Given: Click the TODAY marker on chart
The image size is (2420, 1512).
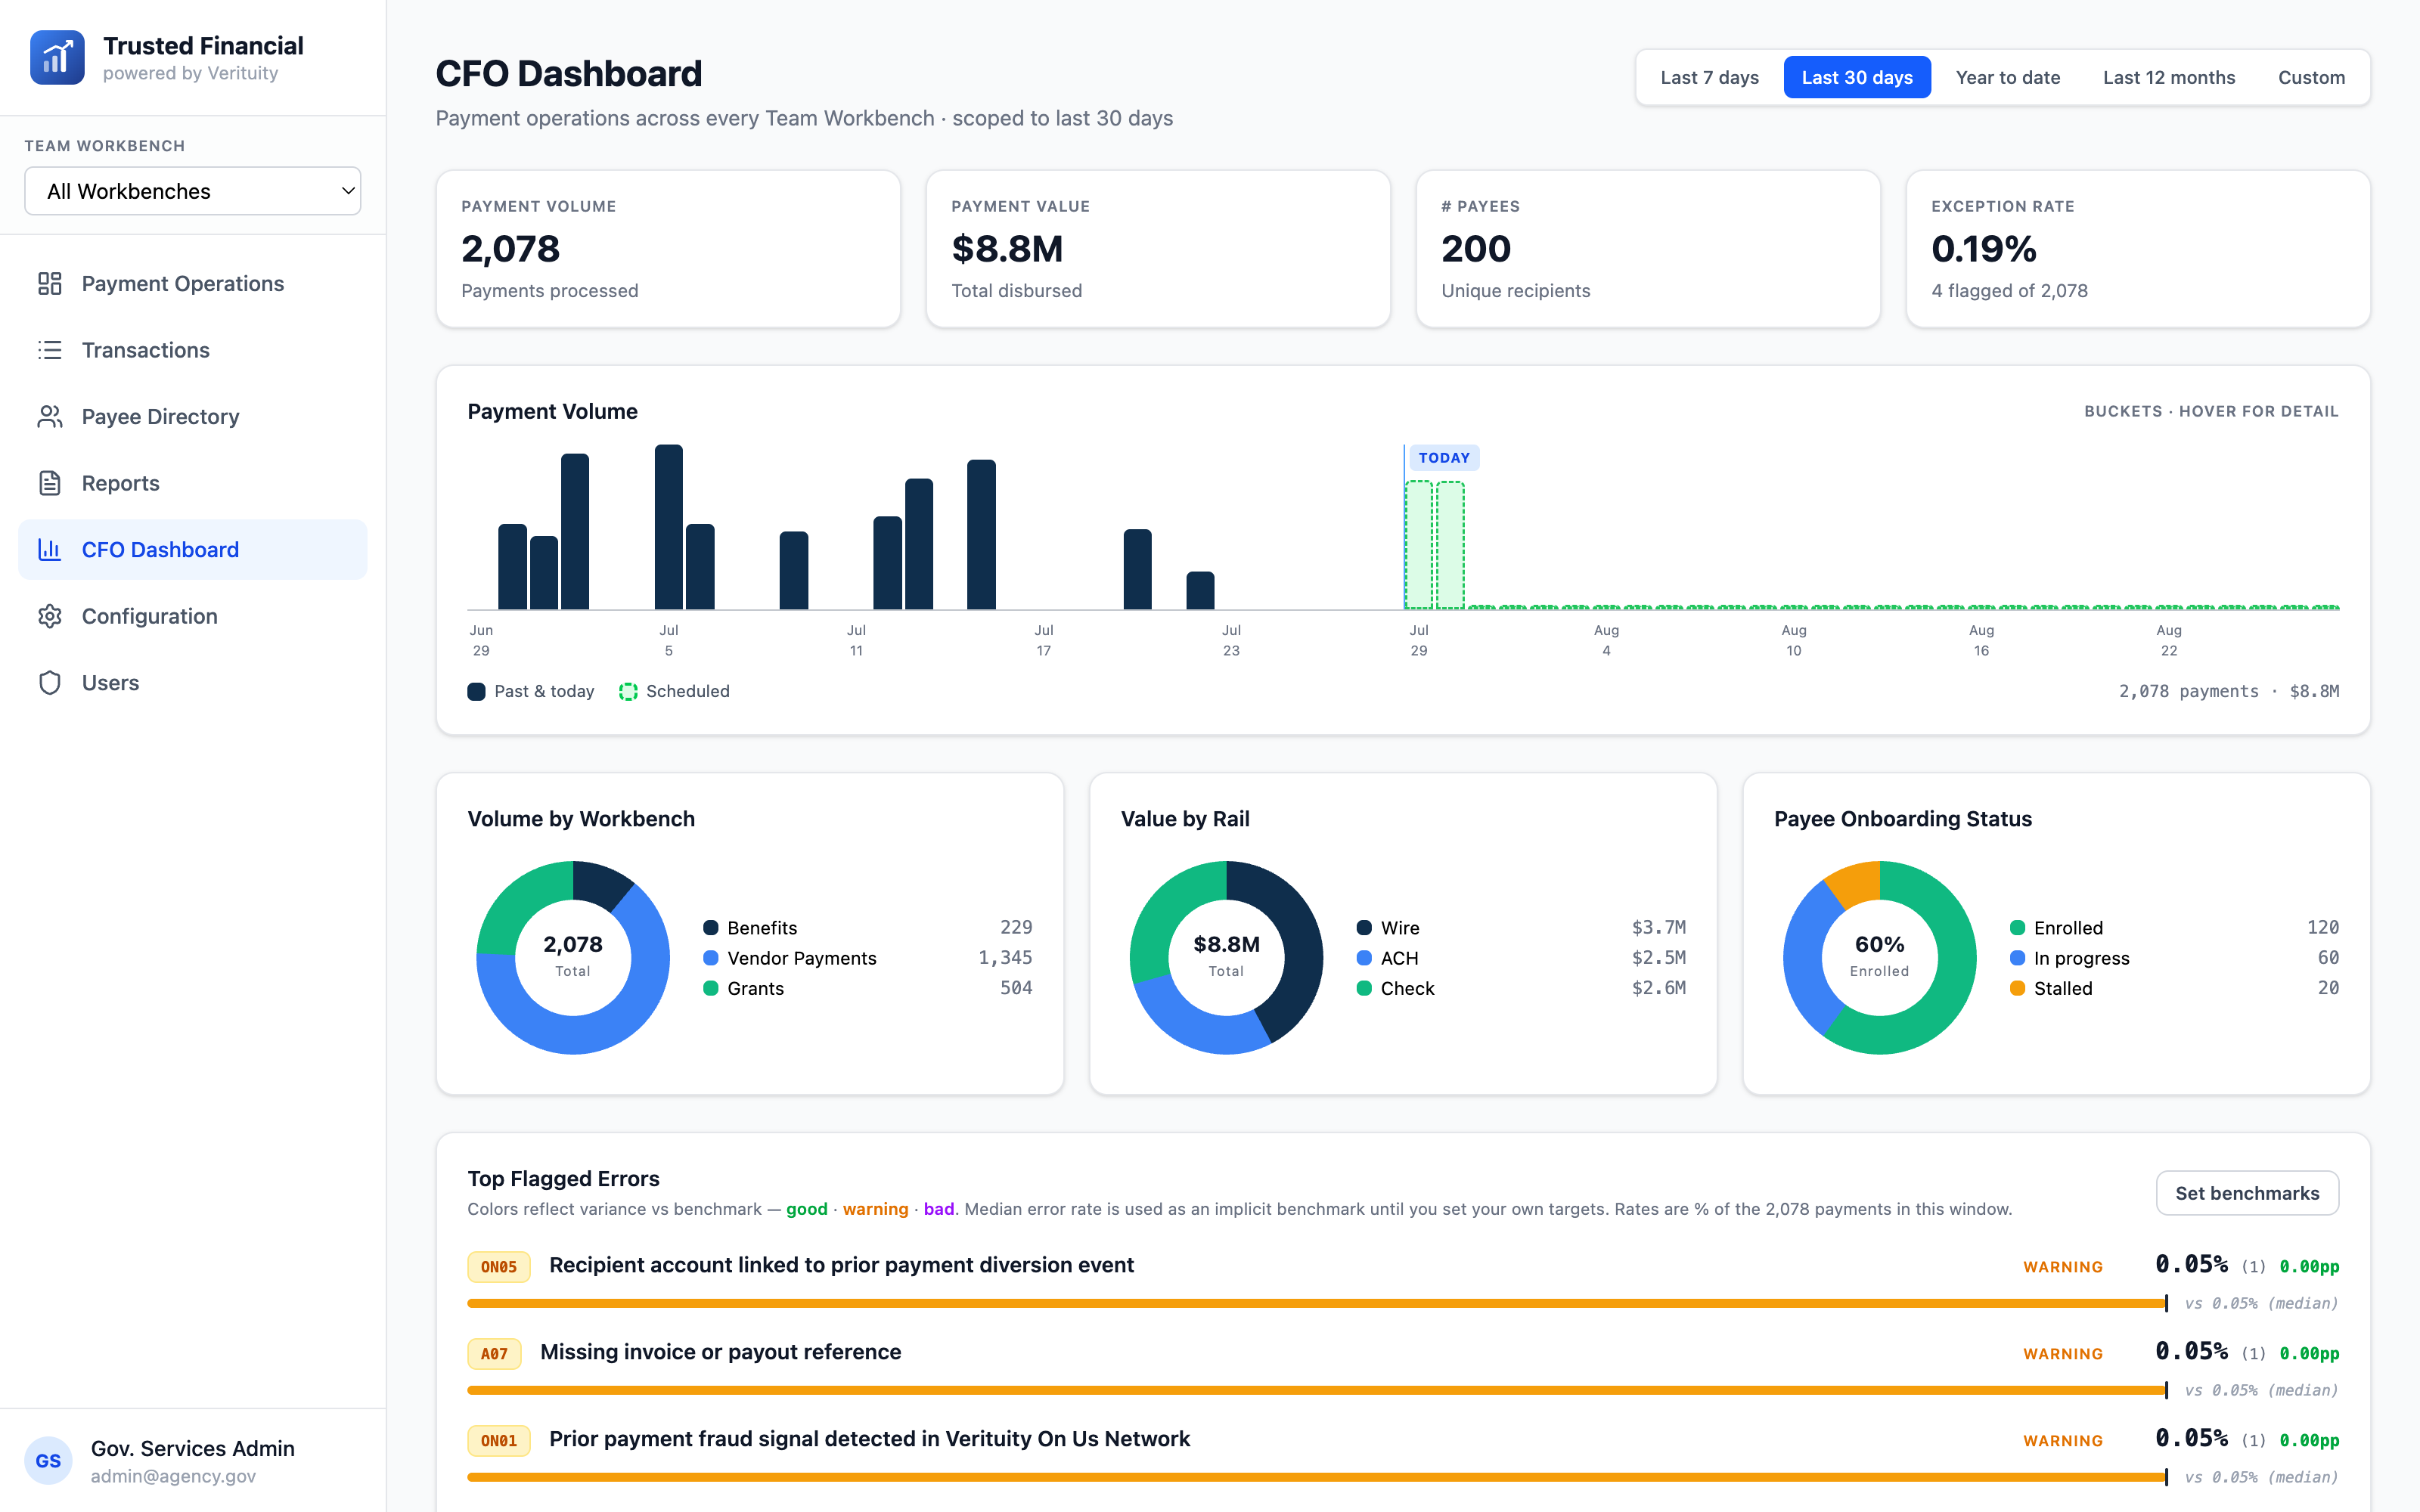Looking at the screenshot, I should point(1444,458).
